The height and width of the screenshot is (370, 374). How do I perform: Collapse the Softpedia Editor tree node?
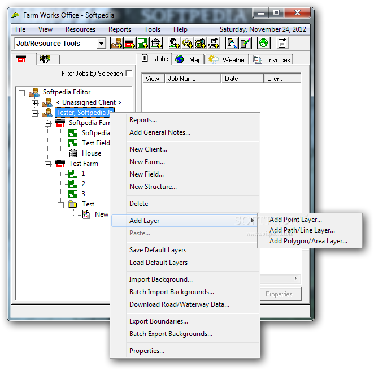point(21,93)
